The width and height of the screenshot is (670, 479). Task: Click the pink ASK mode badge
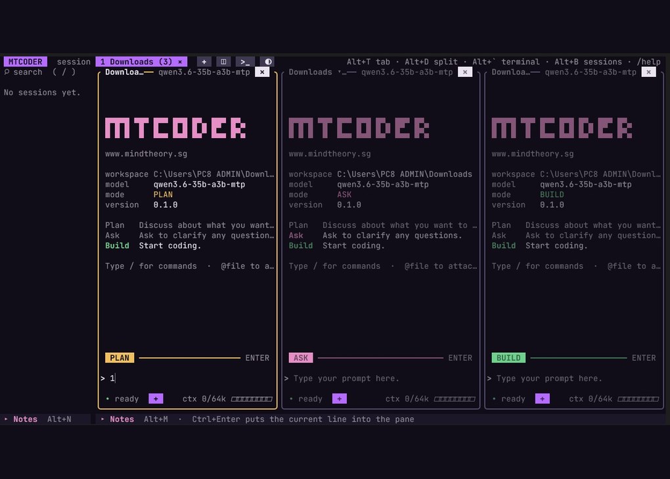[301, 357]
